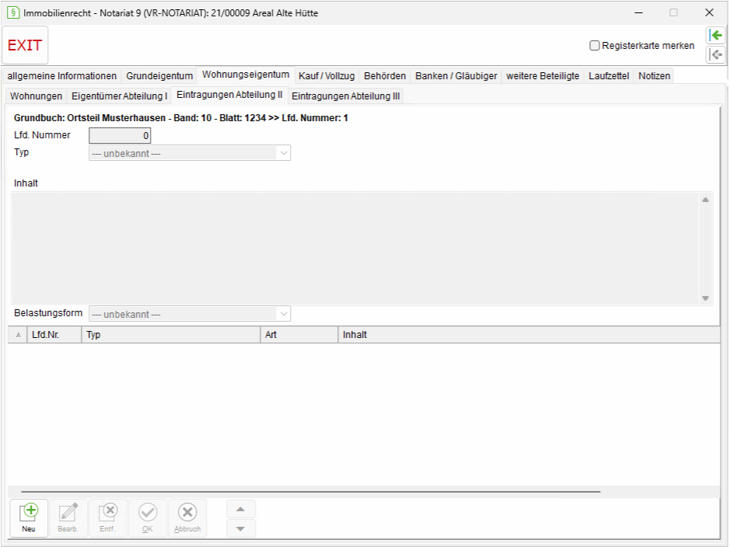
Task: Sort table by Lfd.Nr. column
Action: click(54, 335)
